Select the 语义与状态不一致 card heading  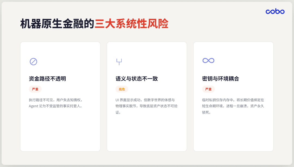pos(137,79)
